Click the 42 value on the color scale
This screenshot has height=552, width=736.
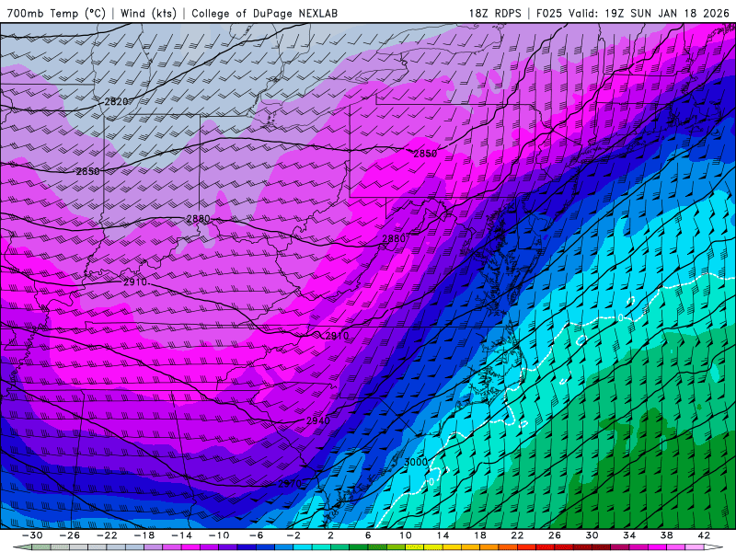point(704,535)
